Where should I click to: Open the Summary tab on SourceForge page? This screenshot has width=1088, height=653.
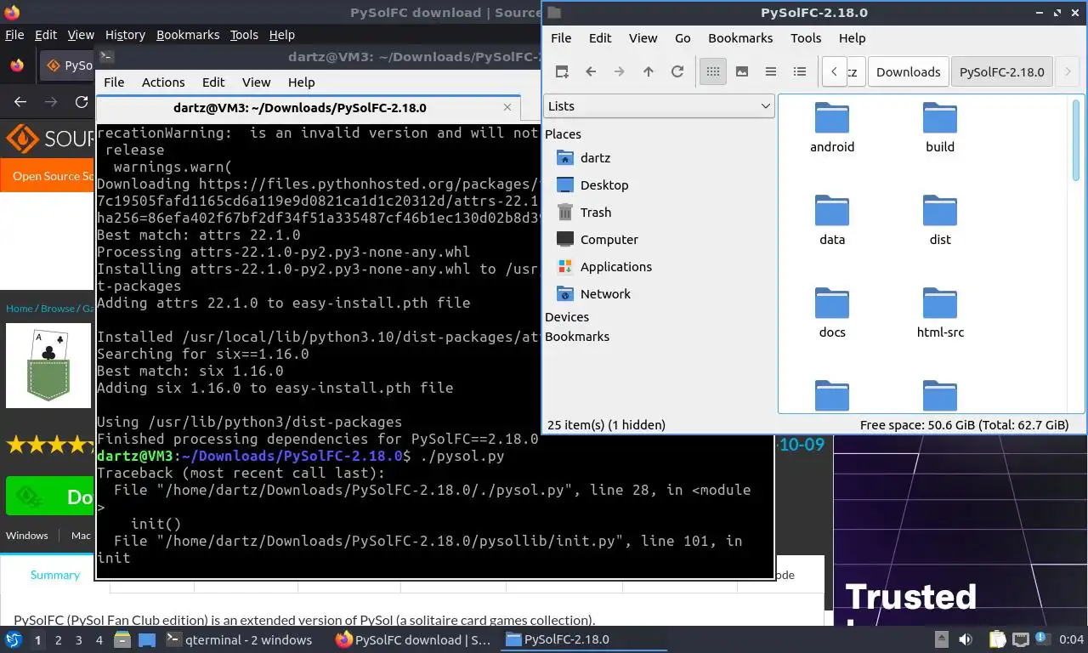point(54,575)
